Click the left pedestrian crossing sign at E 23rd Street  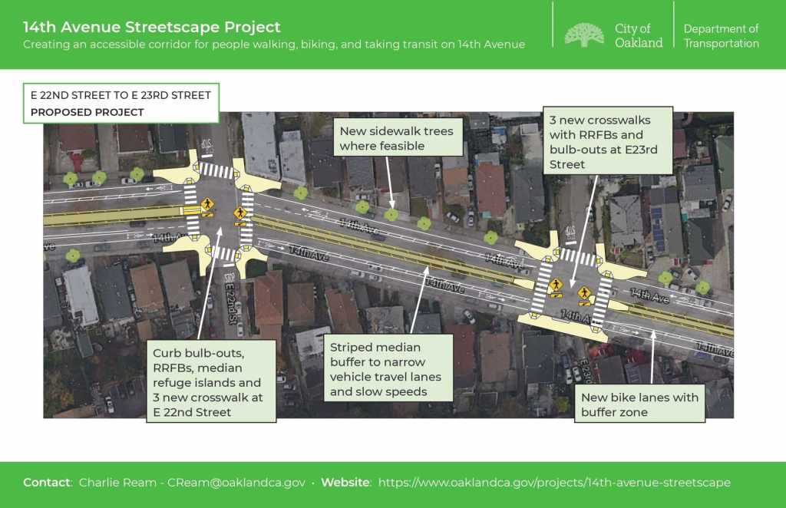click(555, 285)
